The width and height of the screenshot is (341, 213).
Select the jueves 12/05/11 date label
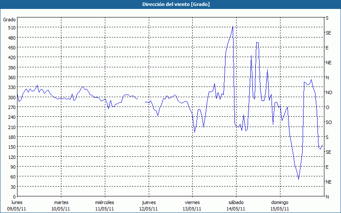149,206
